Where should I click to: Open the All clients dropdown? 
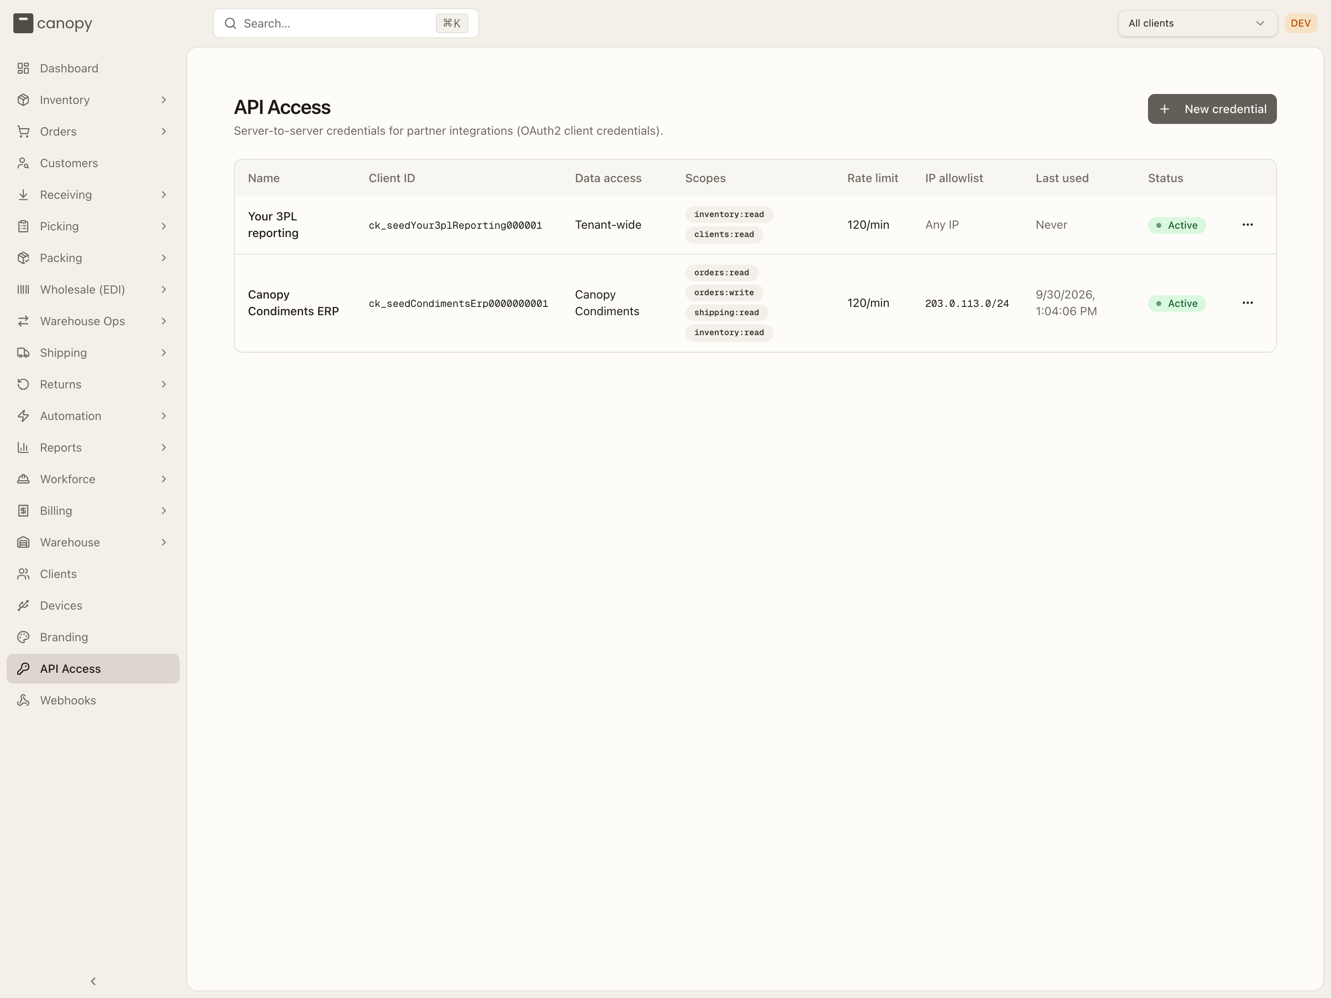pos(1197,23)
